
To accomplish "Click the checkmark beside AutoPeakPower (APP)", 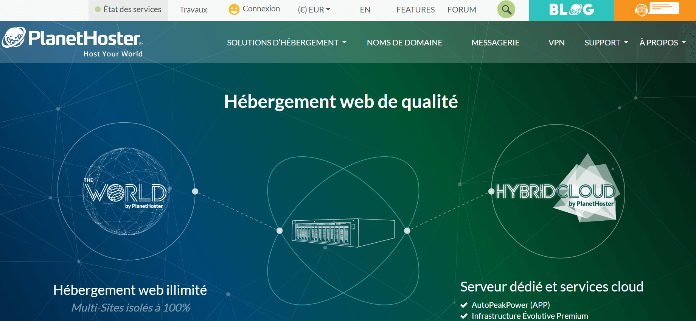I will (x=464, y=305).
